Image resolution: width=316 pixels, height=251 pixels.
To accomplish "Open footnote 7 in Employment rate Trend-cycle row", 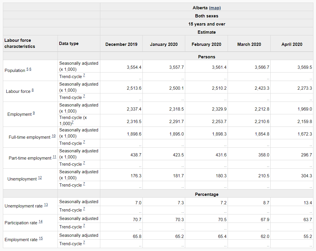I will (x=84, y=243).
